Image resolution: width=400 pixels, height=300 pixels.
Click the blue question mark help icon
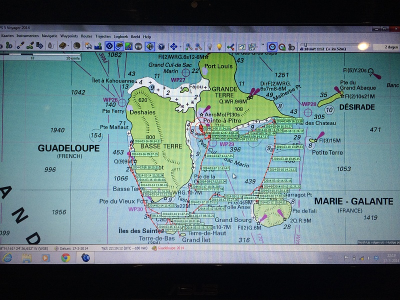(x=161, y=46)
